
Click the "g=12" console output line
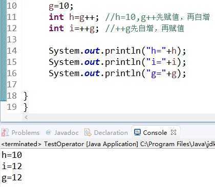pos(12,178)
